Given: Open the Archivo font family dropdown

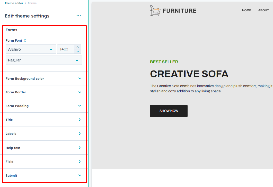Looking at the screenshot, I should 31,49.
